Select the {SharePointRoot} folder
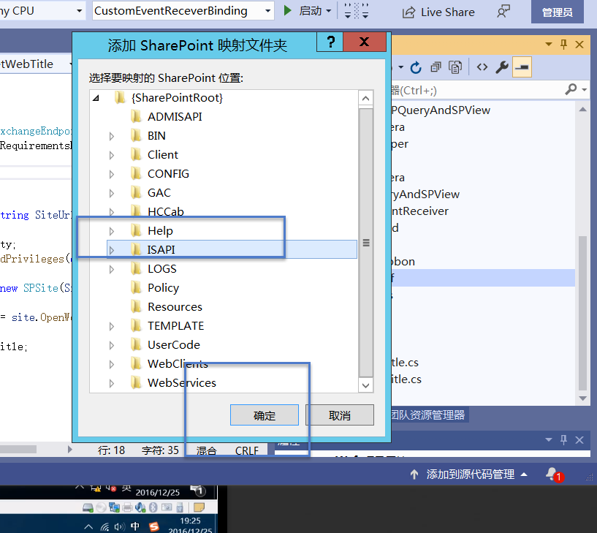Screen dimensions: 597x533 pos(177,98)
